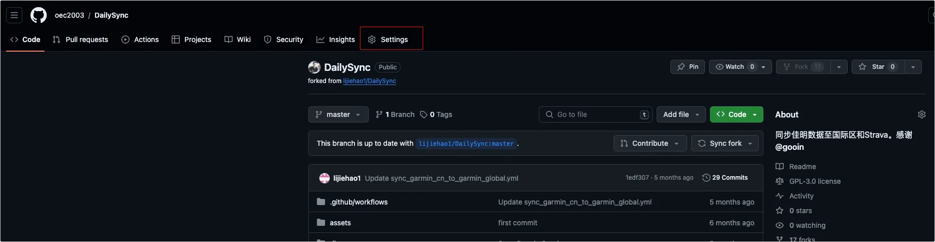Click lijiehao1 commit author avatar
Viewport: 935px width, 242px height.
pyautogui.click(x=325, y=178)
